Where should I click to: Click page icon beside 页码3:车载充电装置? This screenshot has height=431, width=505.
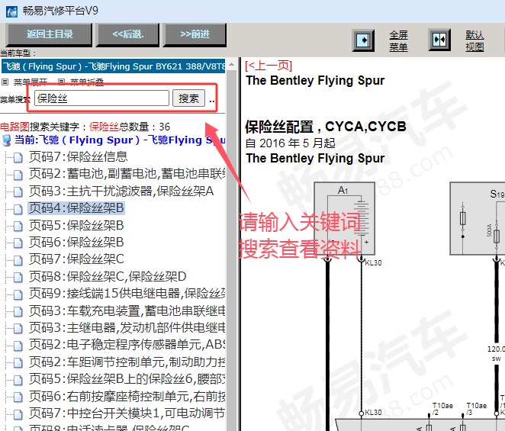(x=18, y=311)
